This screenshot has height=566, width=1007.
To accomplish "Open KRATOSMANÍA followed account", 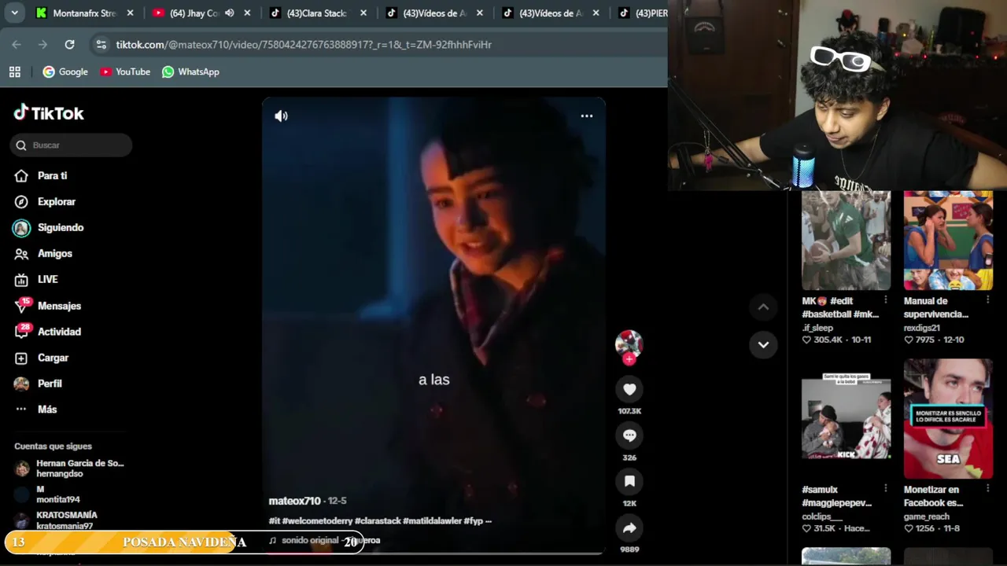I will pos(56,520).
